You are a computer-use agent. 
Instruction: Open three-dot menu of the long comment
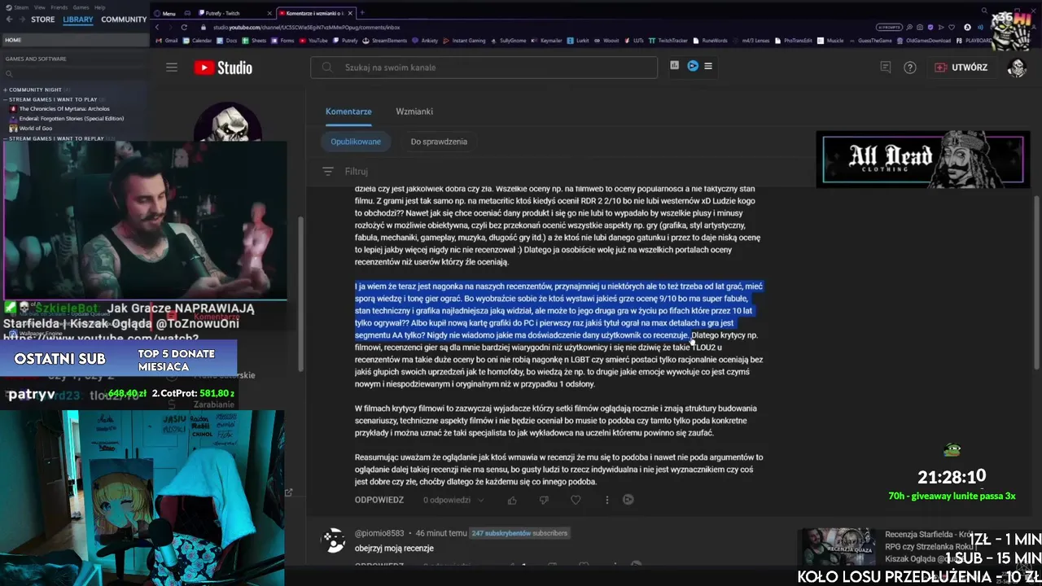(606, 500)
